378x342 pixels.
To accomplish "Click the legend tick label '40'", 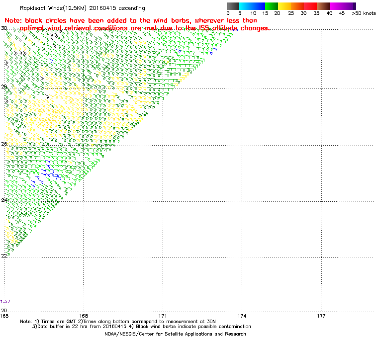I will click(329, 13).
